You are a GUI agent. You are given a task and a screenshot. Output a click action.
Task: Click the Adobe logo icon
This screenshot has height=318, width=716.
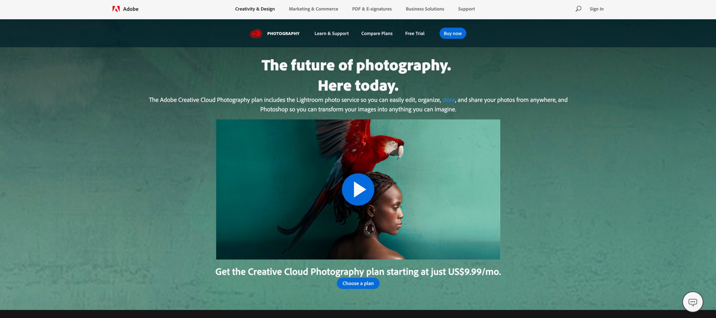(116, 9)
